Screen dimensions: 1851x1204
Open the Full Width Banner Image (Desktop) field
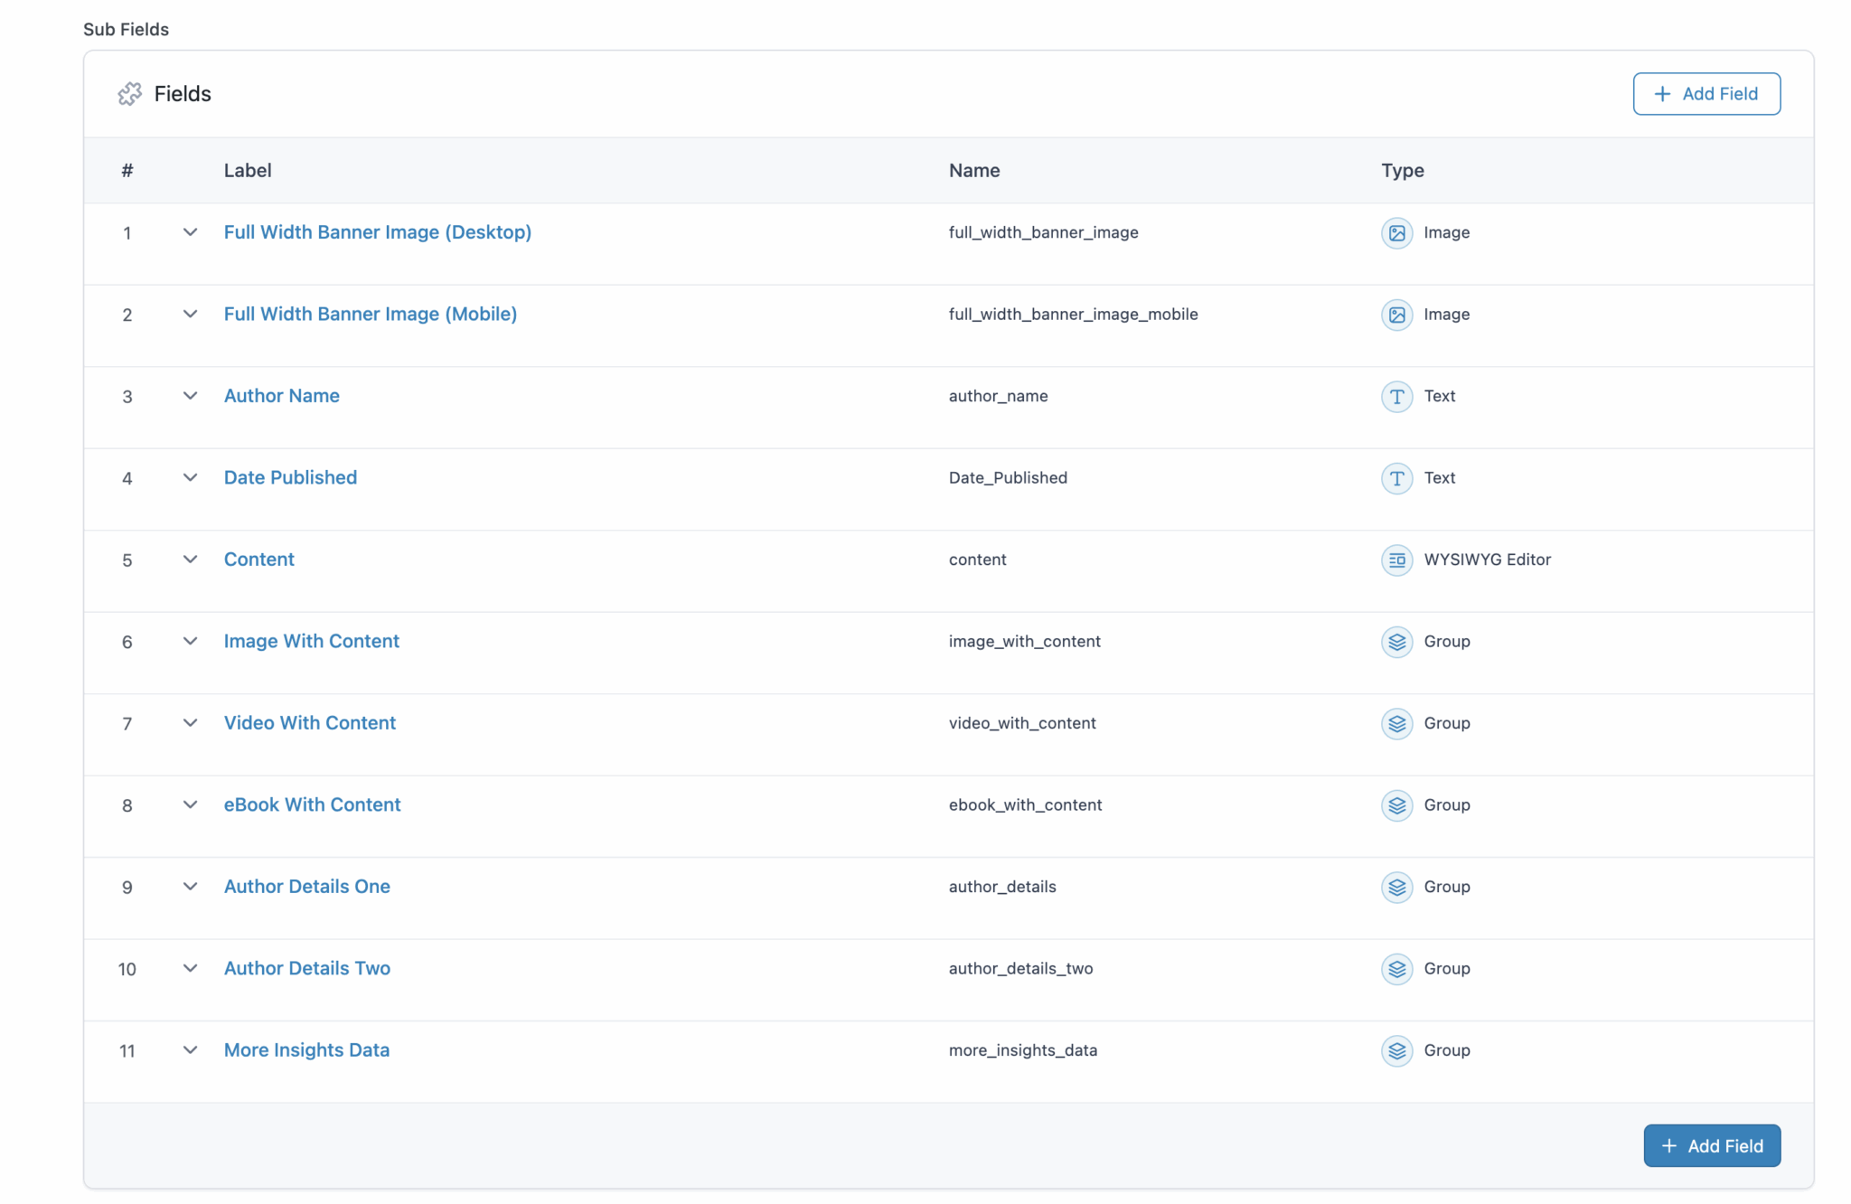[377, 232]
